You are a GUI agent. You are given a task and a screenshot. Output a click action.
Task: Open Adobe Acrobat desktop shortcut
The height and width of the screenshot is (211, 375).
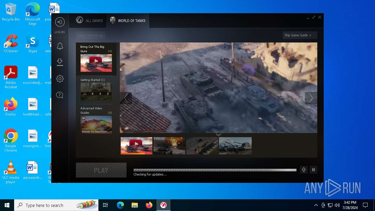11,77
